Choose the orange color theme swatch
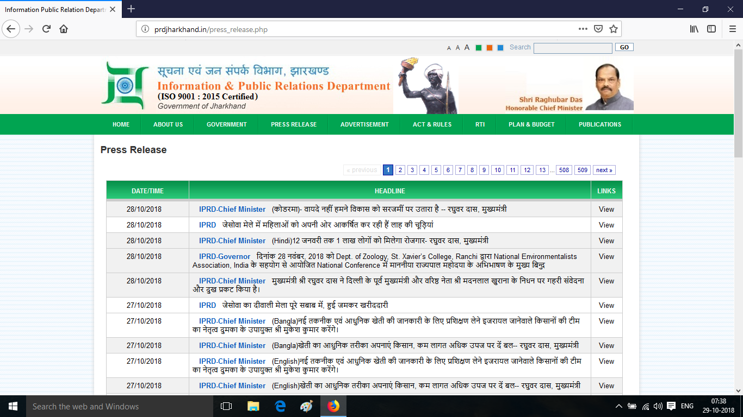 490,48
